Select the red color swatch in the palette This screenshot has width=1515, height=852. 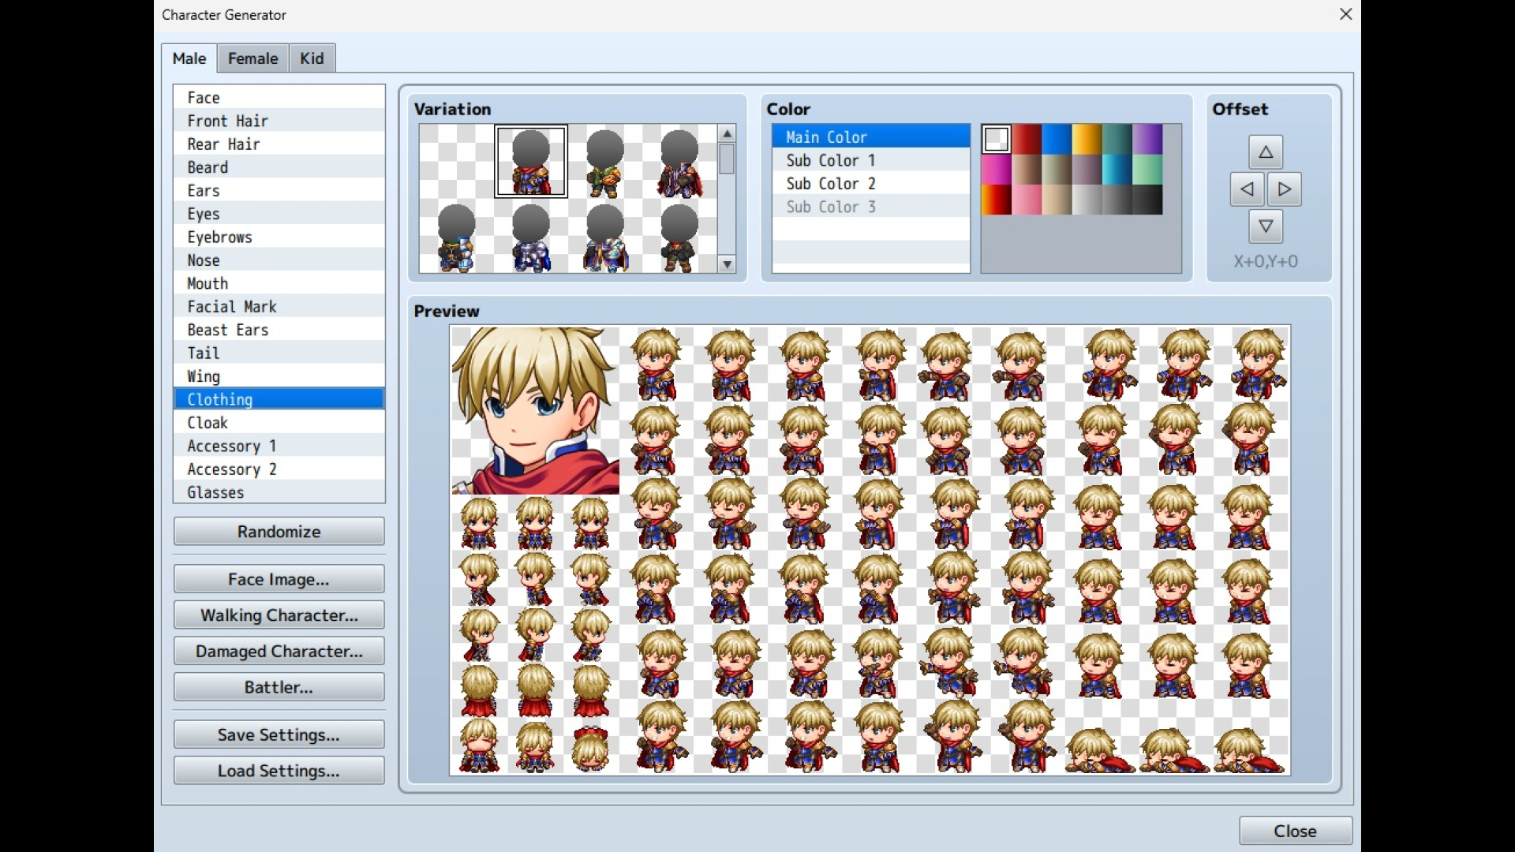[x=1026, y=138]
